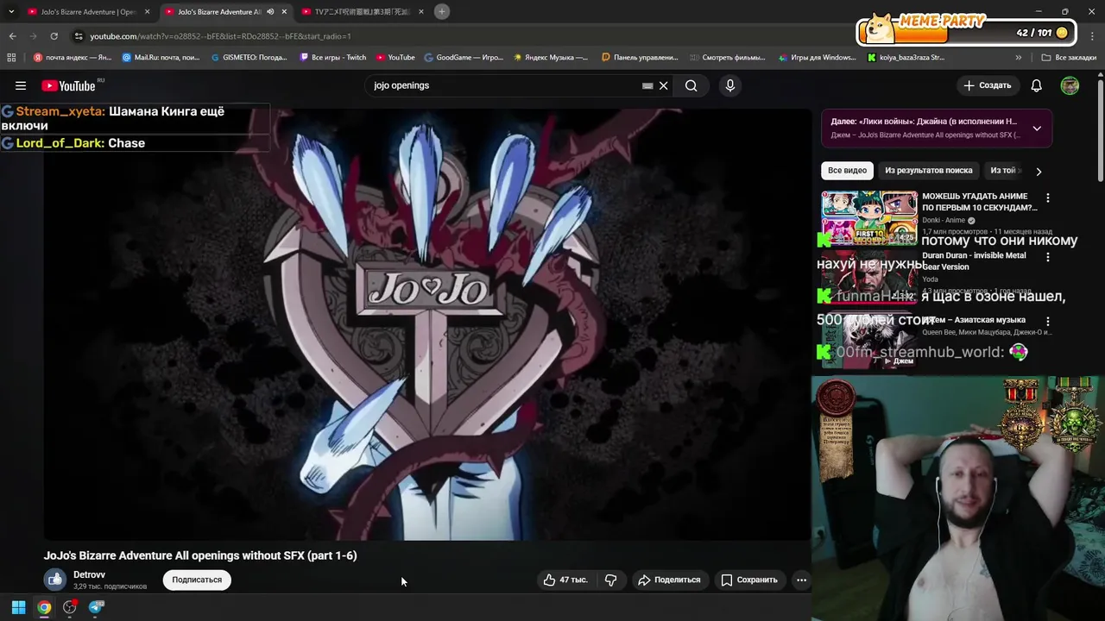Open the kolya_baza3raza Str bookmark
Viewport: 1105px width, 621px height.
tap(906, 58)
